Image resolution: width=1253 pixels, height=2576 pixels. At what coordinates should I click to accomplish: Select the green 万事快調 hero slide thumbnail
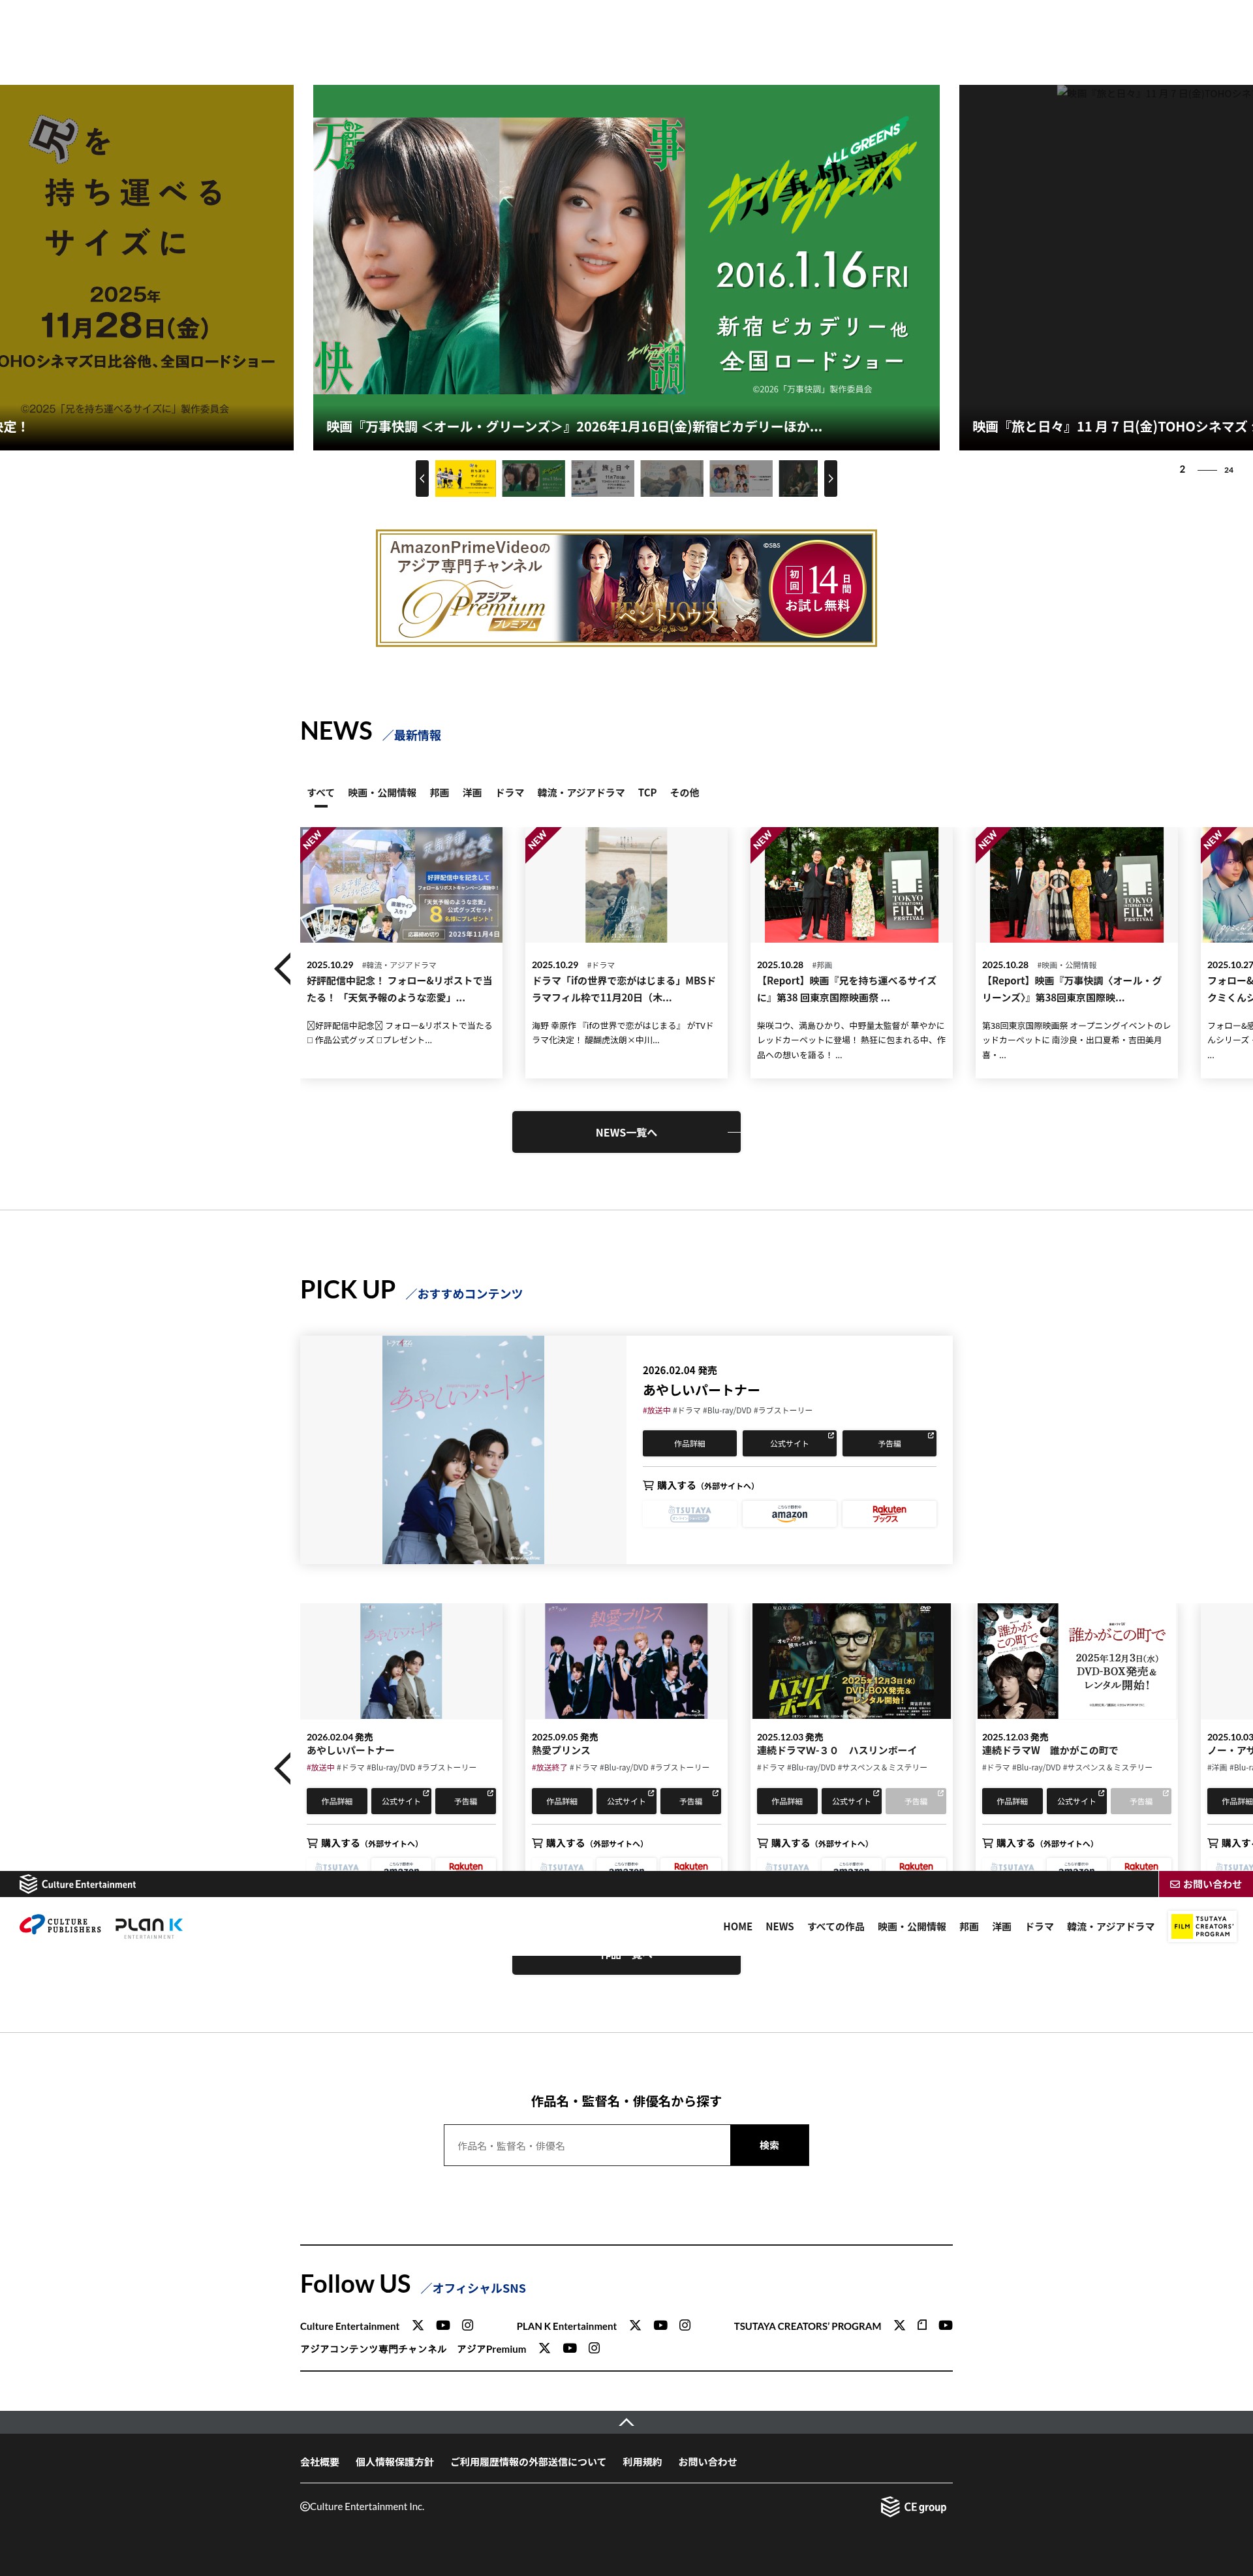click(533, 478)
